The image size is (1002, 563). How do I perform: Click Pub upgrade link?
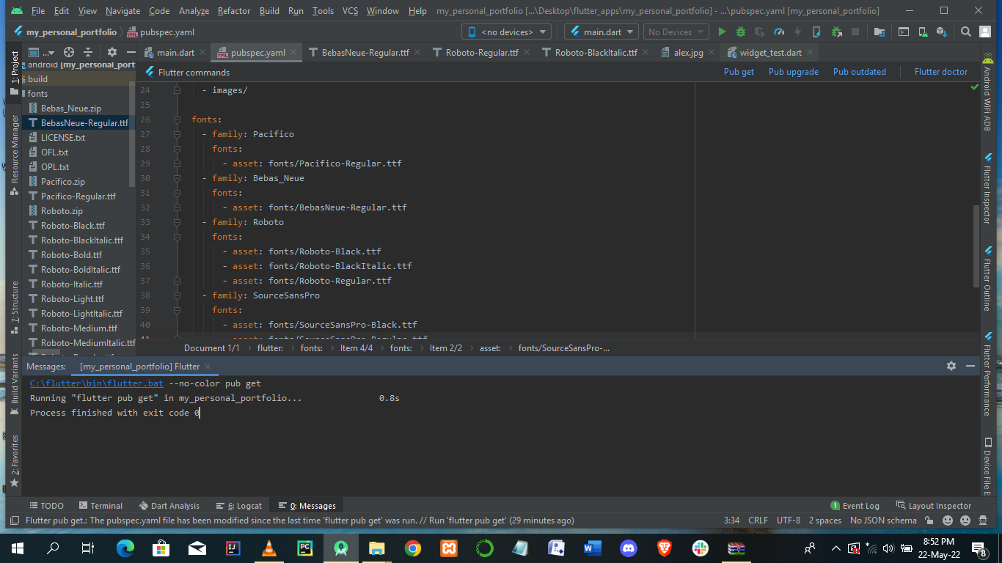coord(794,72)
